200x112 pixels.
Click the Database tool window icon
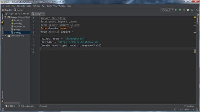click(197, 15)
